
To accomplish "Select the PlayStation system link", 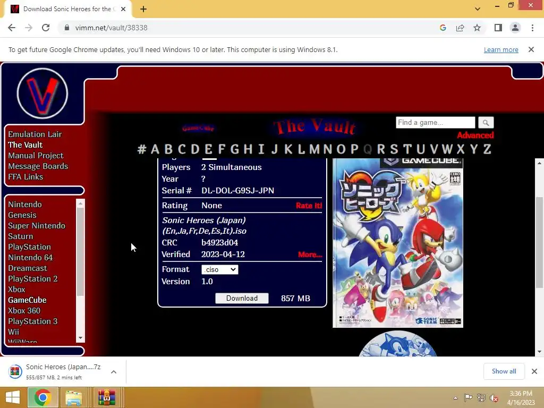I will [30, 247].
